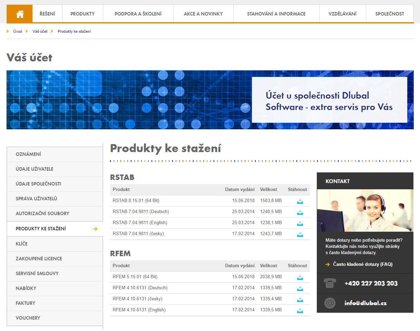Click info@dlubal.cz email address

click(365, 303)
